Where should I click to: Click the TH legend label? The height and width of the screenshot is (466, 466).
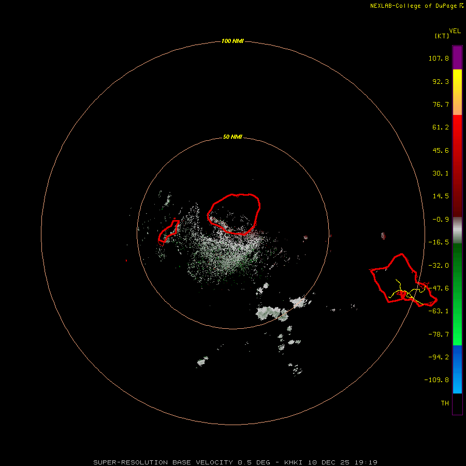click(x=445, y=403)
